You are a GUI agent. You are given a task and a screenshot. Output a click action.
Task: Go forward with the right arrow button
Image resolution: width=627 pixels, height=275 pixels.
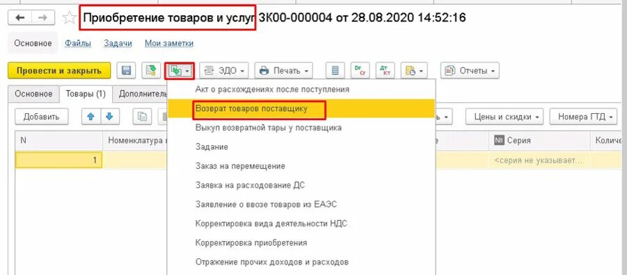pos(43,17)
